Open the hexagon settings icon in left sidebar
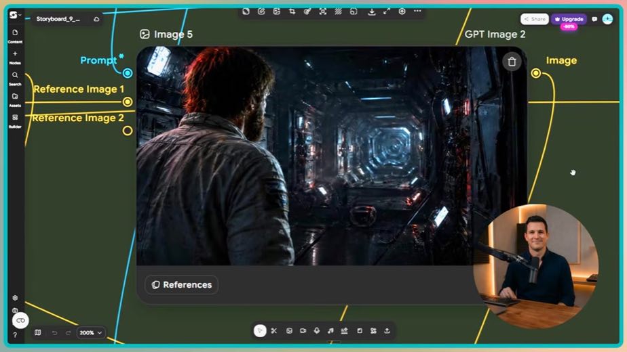 point(15,298)
